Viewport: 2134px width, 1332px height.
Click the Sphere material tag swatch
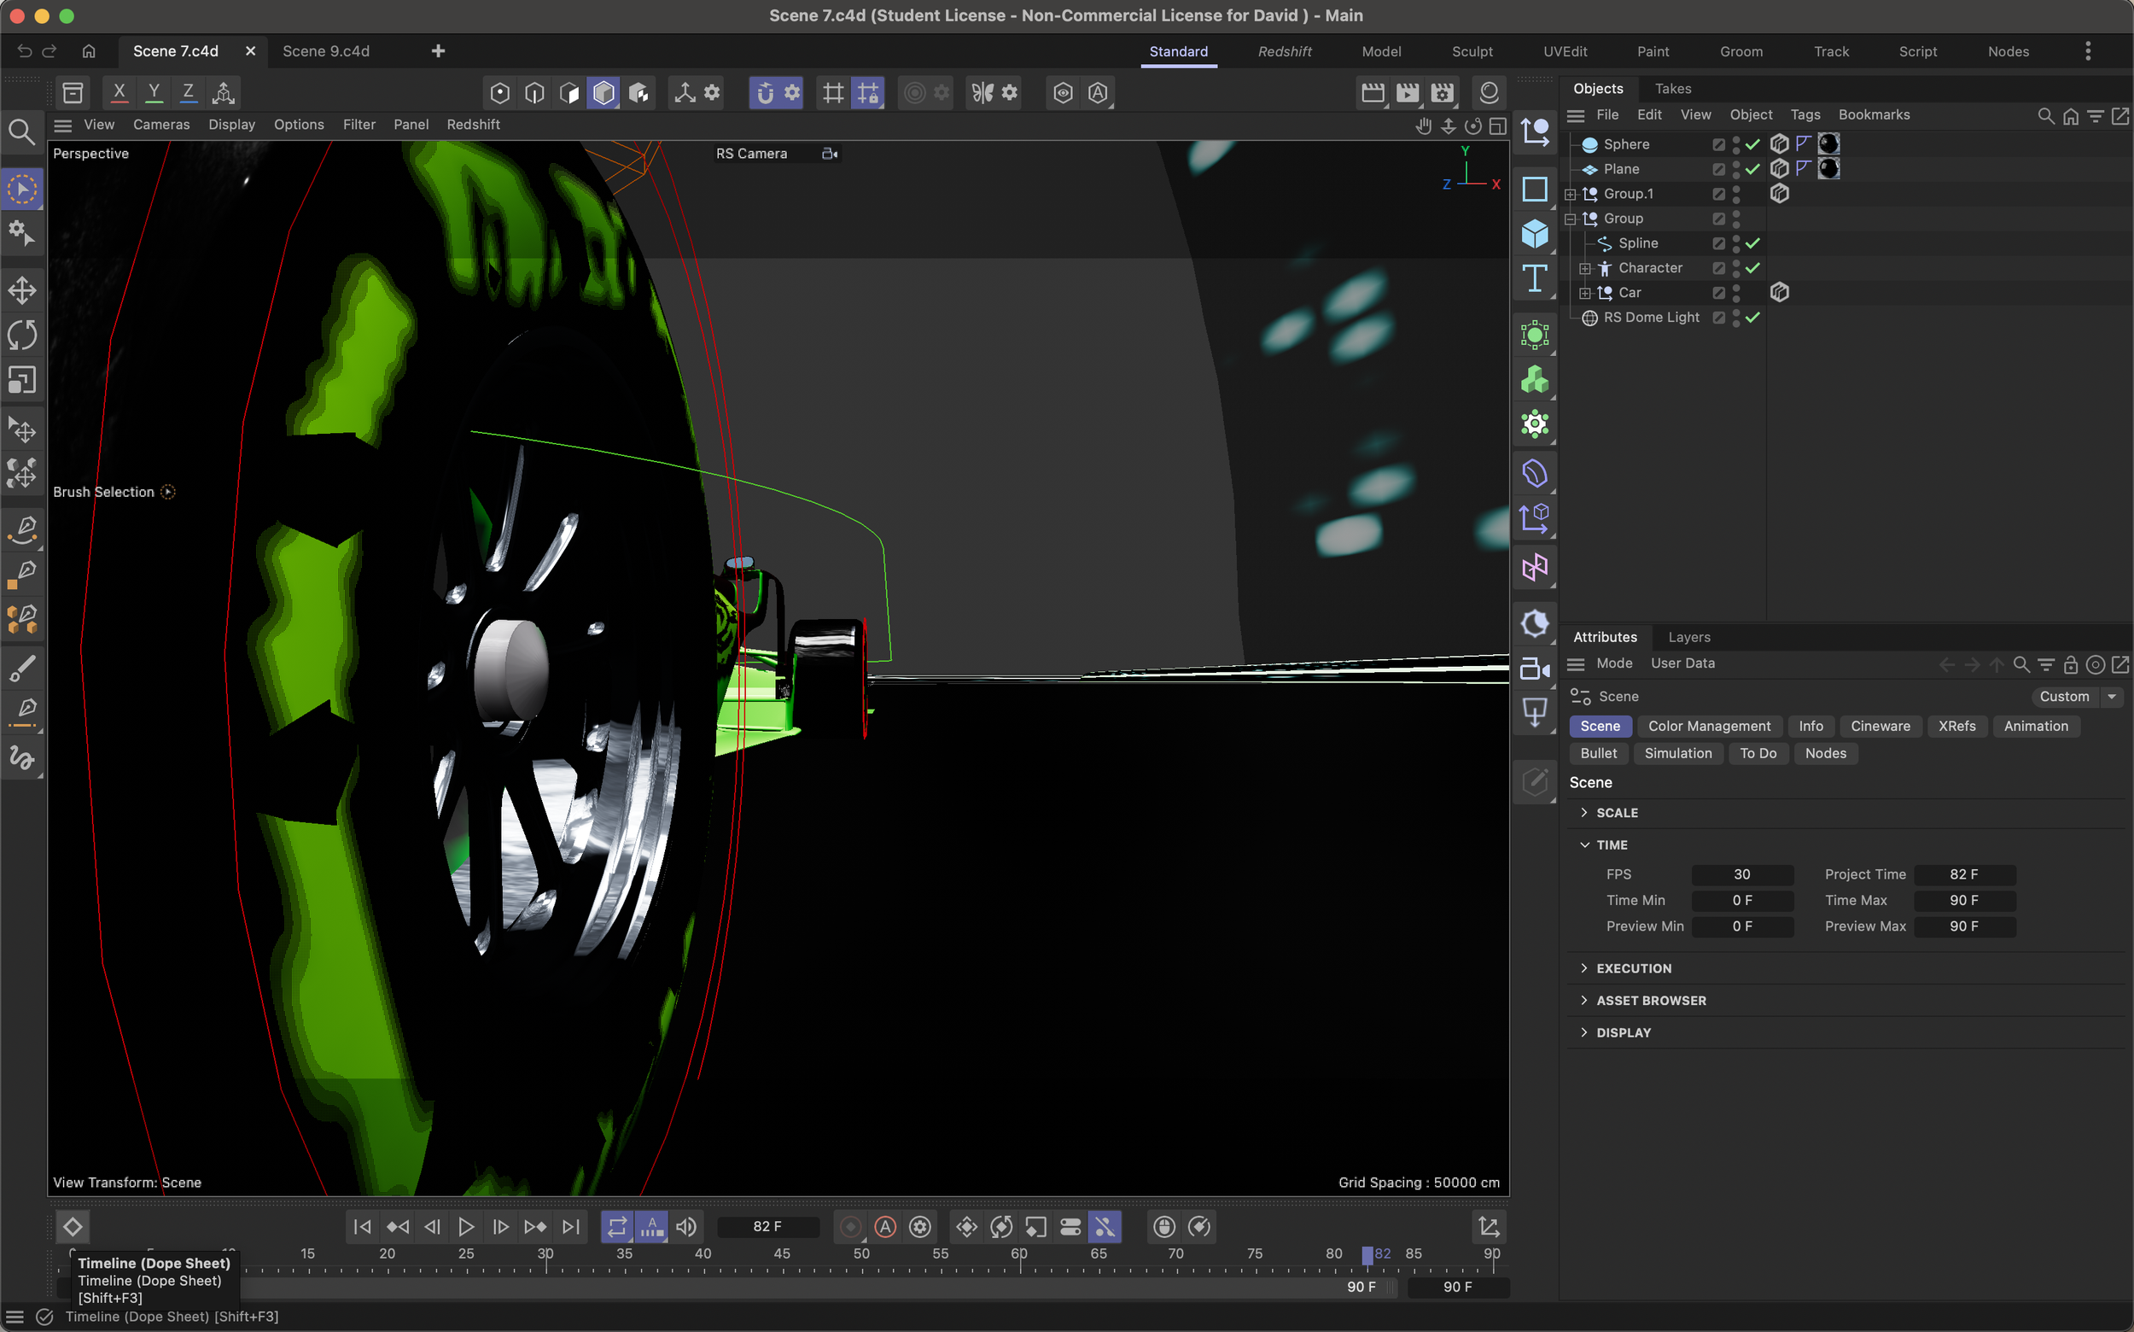point(1828,143)
